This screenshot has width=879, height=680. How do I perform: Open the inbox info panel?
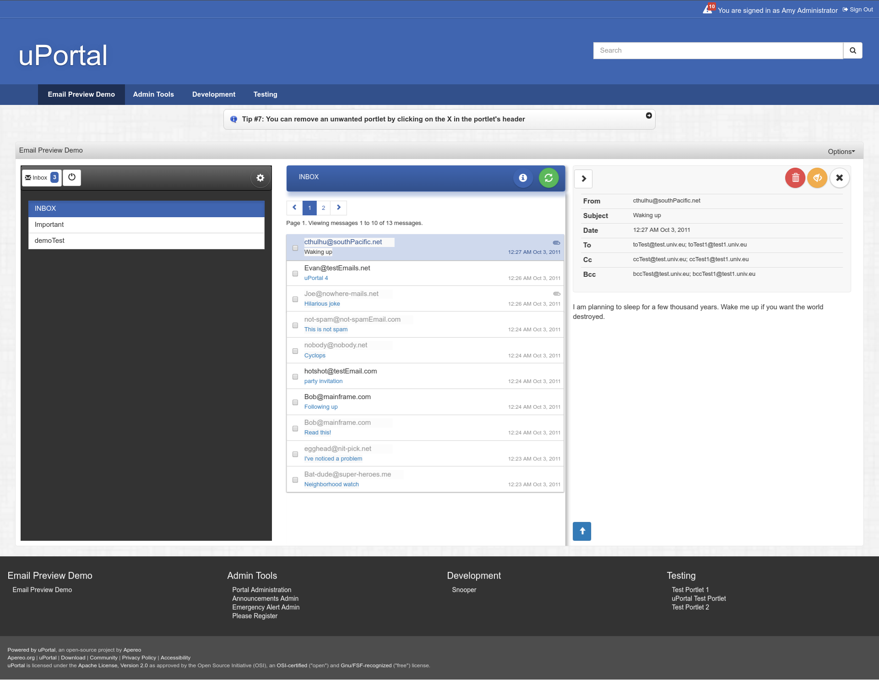523,178
